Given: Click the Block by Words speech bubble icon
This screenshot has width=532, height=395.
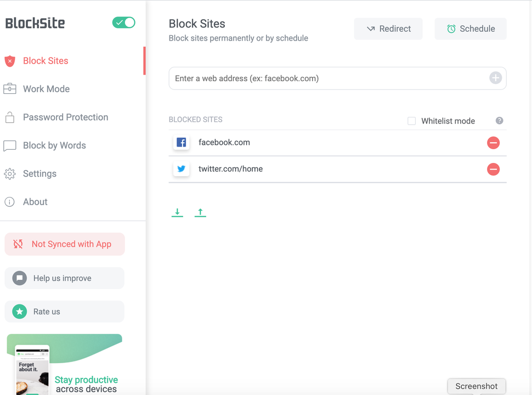Looking at the screenshot, I should [9, 145].
